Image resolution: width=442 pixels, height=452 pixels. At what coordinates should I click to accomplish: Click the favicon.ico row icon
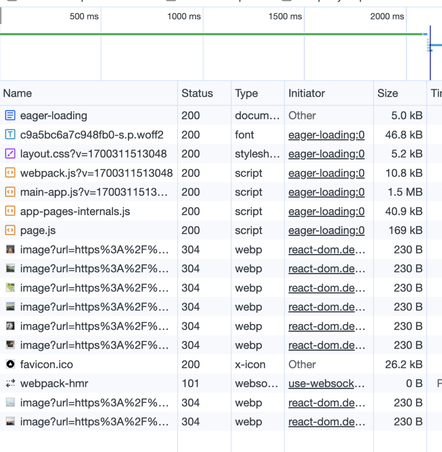point(11,364)
